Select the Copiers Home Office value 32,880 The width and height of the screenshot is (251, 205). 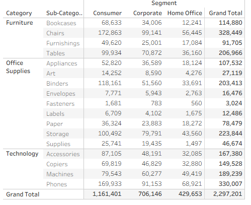192,164
